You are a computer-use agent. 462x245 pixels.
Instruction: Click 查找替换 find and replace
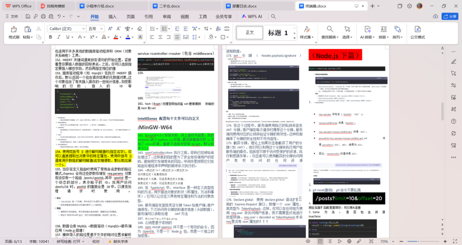[x=330, y=32]
